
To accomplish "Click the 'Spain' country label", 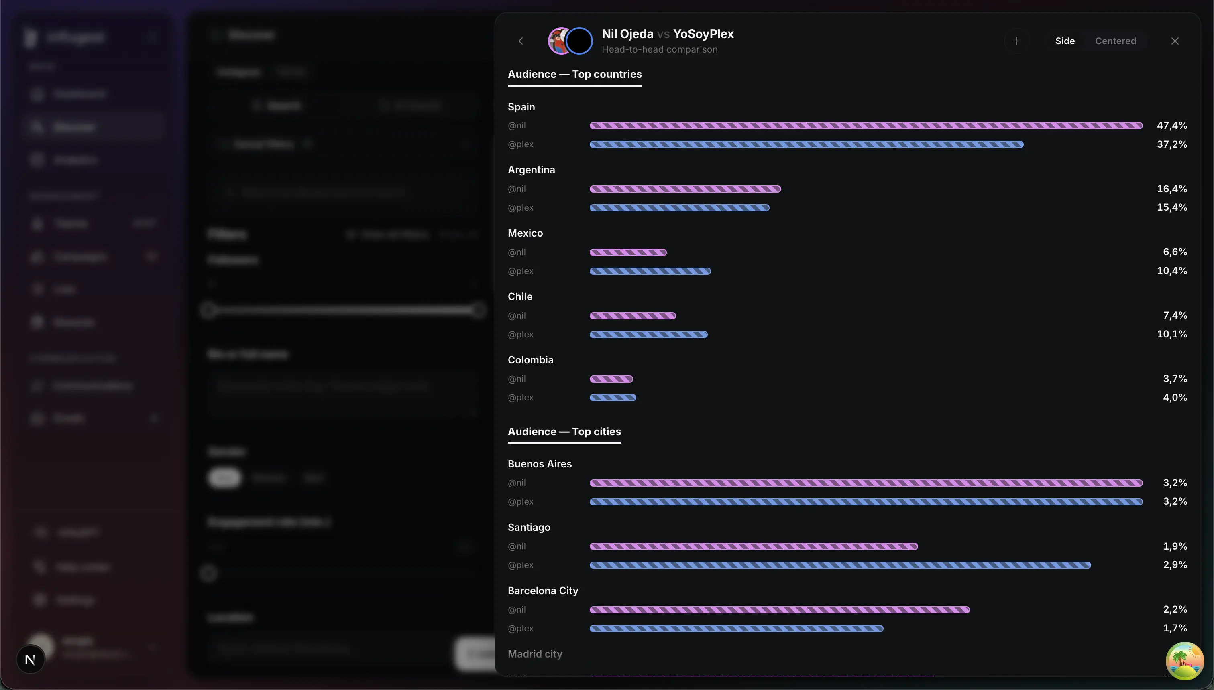I will click(521, 107).
